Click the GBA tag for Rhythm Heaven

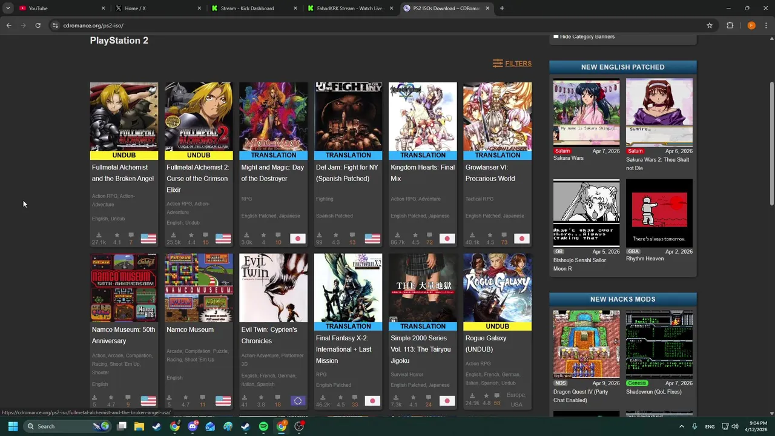(633, 251)
